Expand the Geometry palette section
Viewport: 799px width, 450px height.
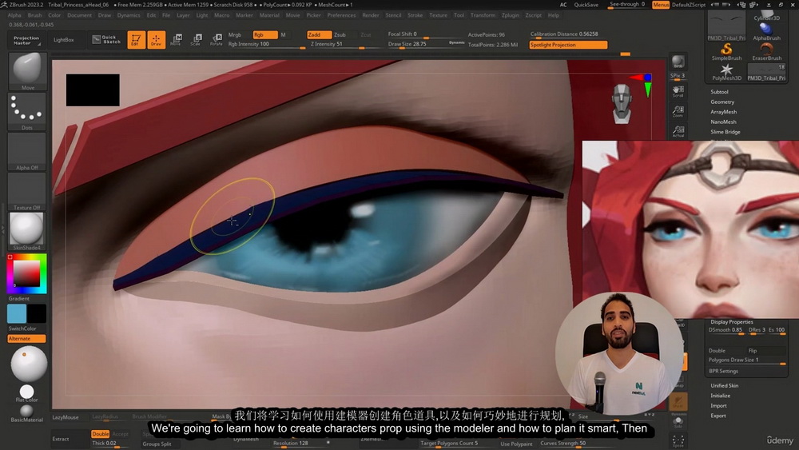coord(722,102)
